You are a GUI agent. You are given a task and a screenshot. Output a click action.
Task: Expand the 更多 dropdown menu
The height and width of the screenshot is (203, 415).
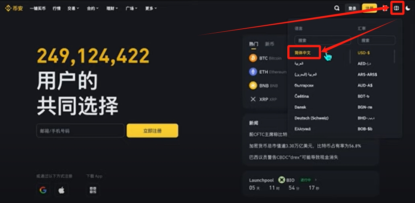tap(151, 8)
